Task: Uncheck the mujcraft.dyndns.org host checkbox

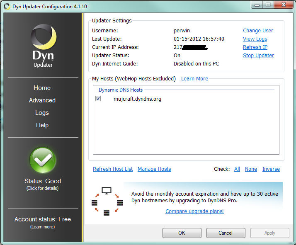Action: point(98,99)
